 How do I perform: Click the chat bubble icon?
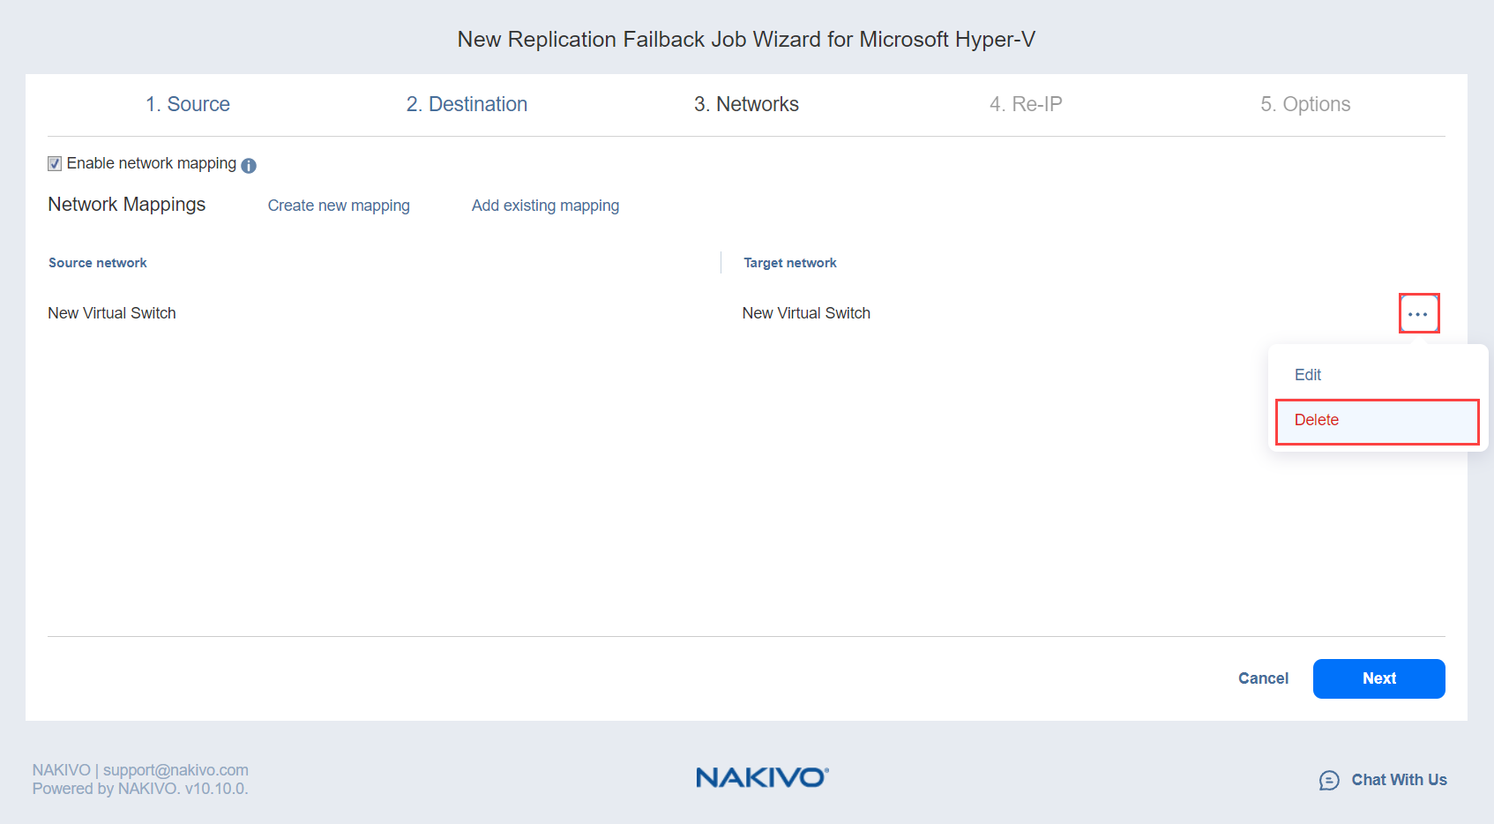(x=1329, y=780)
